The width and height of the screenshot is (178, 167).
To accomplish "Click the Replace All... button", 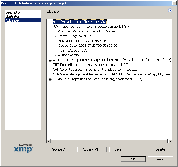I will pos(60,149).
